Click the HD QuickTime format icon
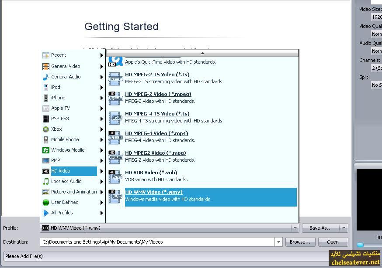The width and height of the screenshot is (382, 268). 115,61
